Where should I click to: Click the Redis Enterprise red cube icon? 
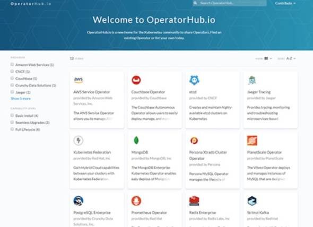(194, 201)
